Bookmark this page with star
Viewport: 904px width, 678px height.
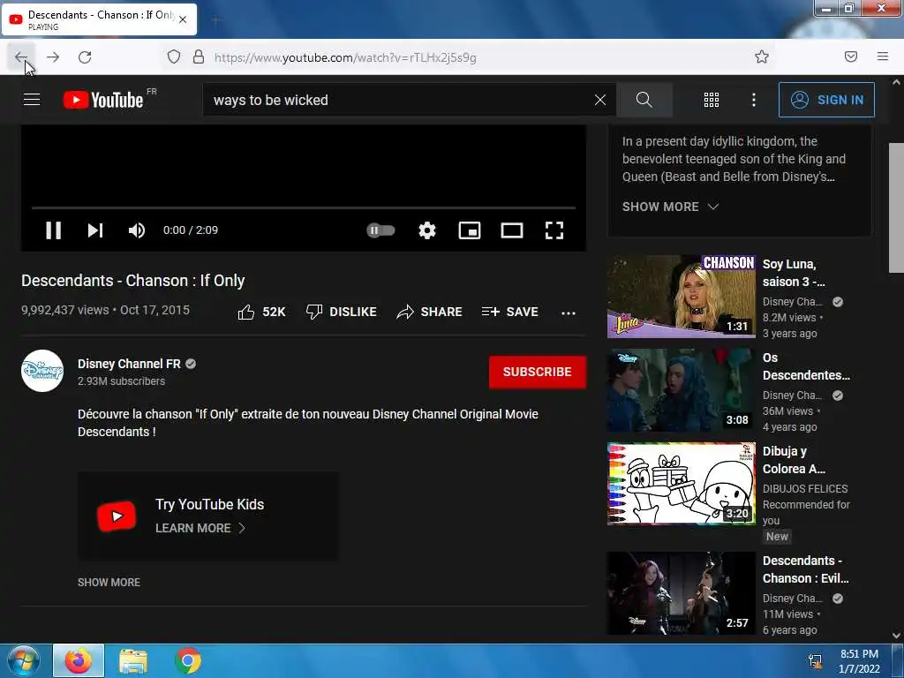[x=762, y=56]
